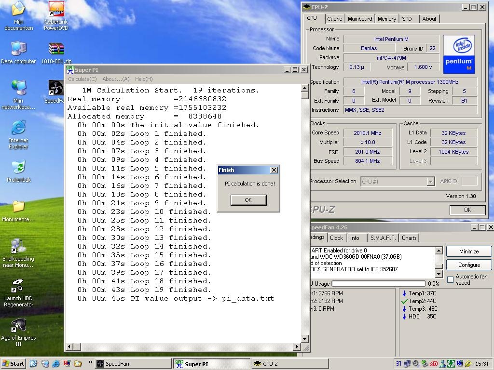
Task: Open the S.M.A.R.T. tab in SpeedFan
Action: coord(383,238)
